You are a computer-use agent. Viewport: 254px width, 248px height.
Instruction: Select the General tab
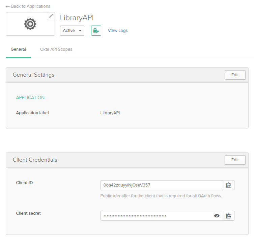18,49
